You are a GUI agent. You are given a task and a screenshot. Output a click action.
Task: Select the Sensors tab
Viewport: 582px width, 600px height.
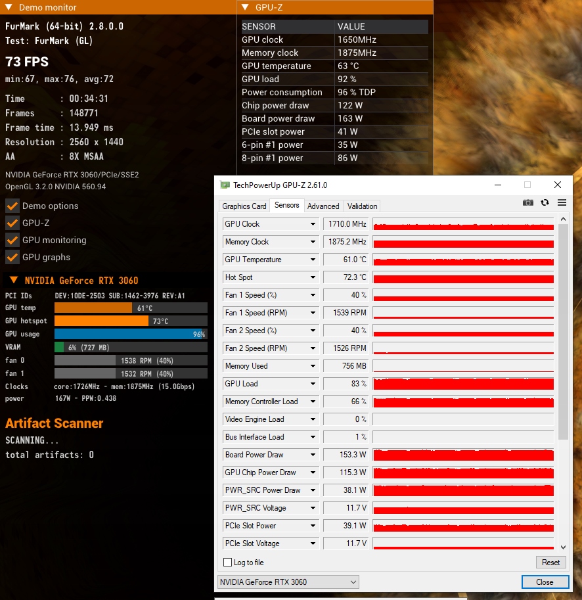point(287,205)
